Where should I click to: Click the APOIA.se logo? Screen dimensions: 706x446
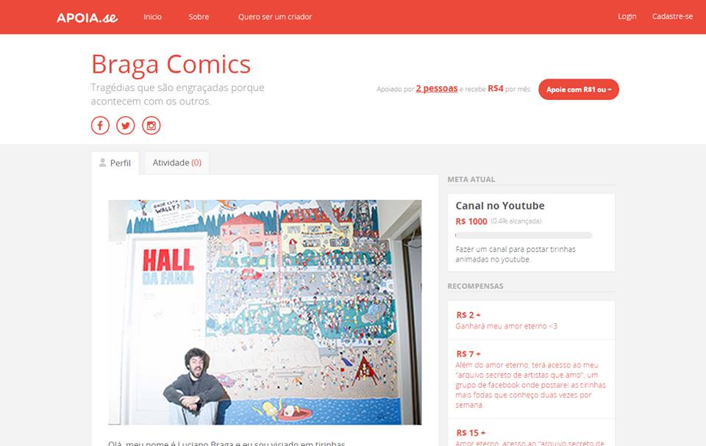tap(87, 18)
